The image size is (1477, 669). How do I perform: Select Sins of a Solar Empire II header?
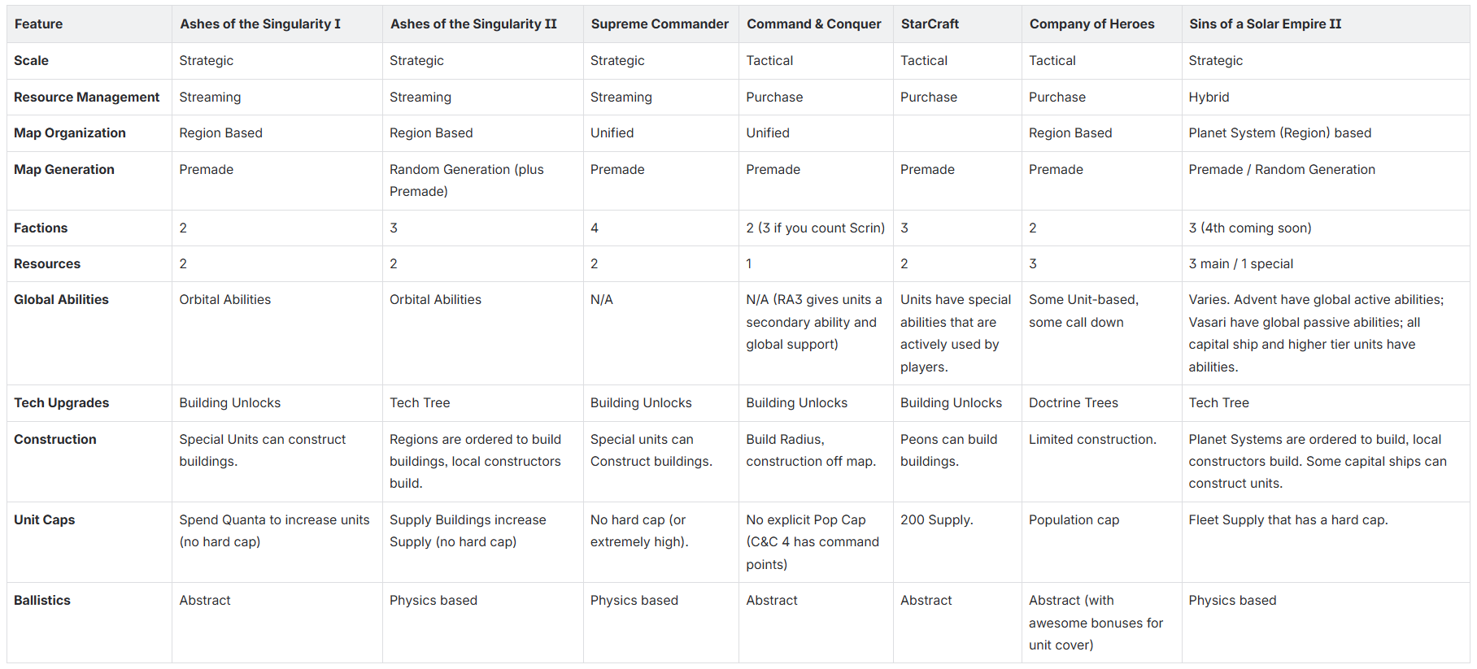pyautogui.click(x=1265, y=24)
